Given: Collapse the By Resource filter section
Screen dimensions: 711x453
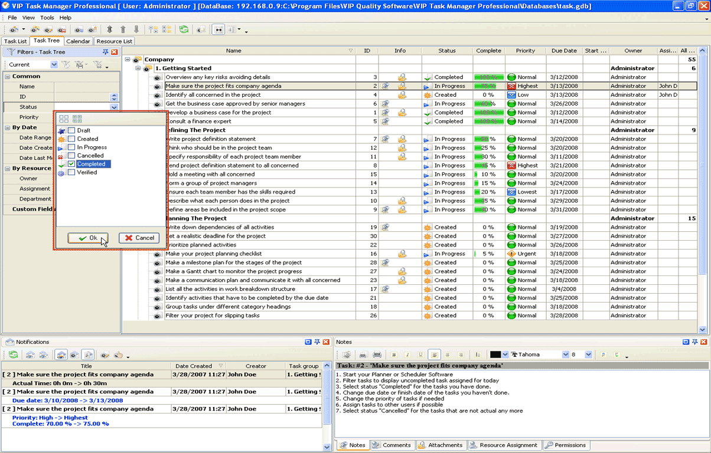Looking at the screenshot, I should (8, 169).
